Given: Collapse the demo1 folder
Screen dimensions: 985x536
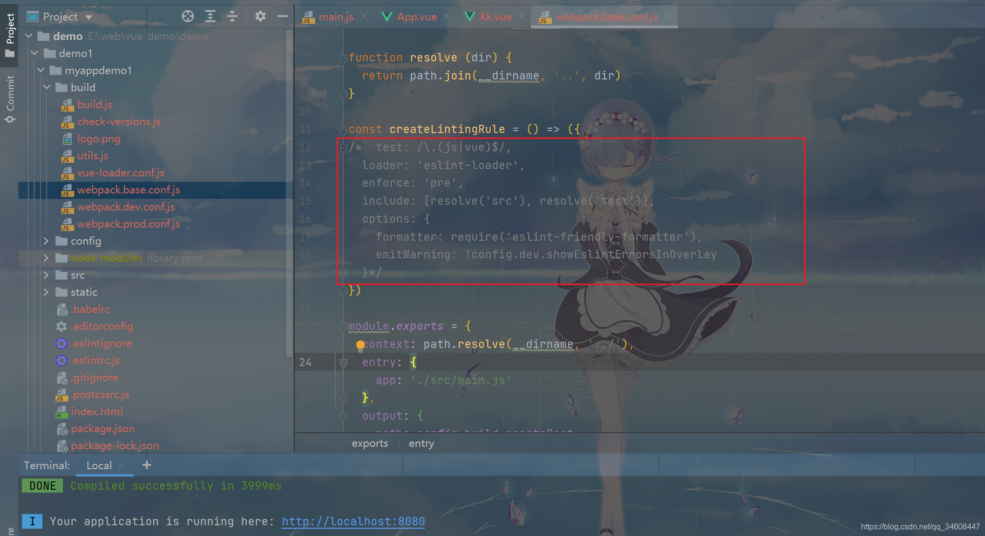Looking at the screenshot, I should (35, 53).
